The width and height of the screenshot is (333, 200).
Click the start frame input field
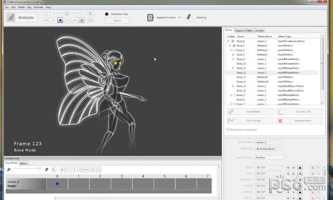46,14
